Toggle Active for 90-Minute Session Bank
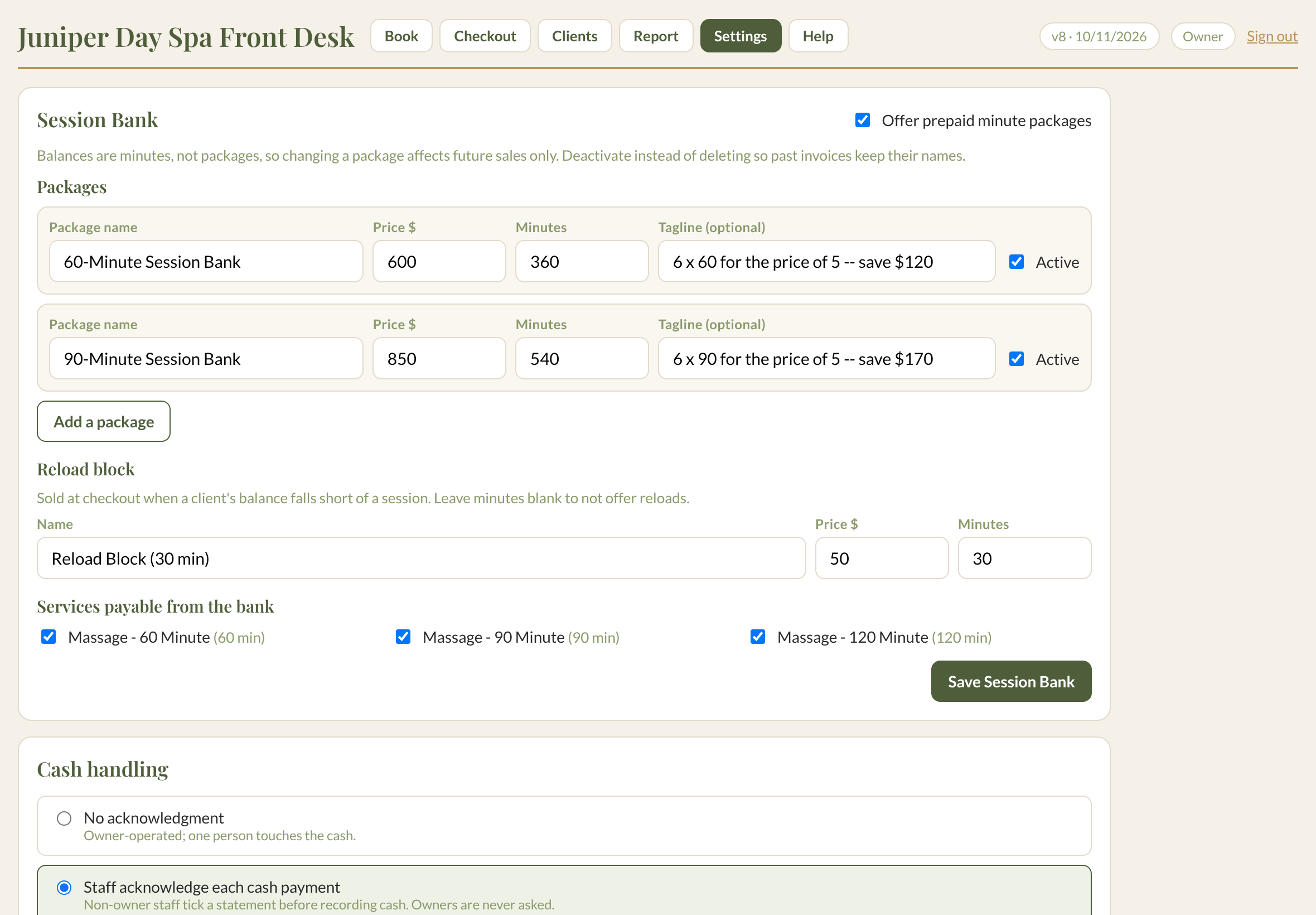 click(x=1017, y=358)
